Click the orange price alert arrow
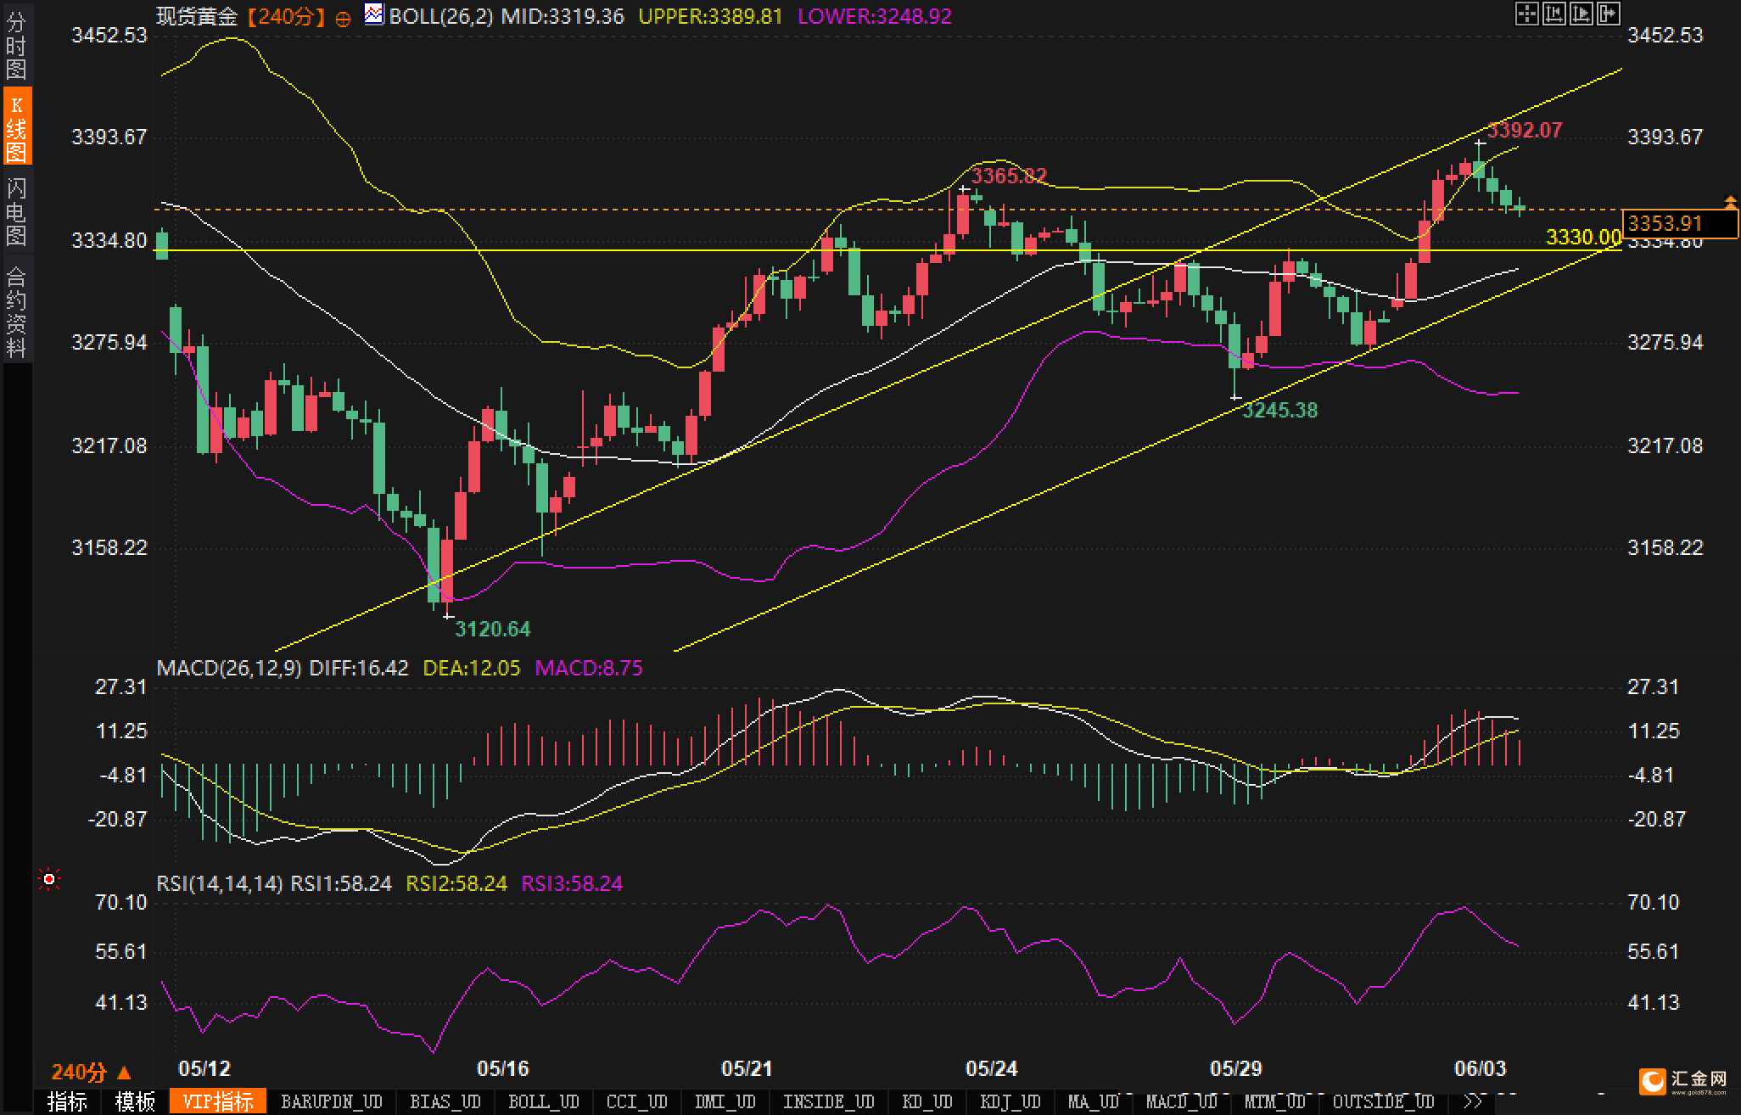 pos(1730,202)
